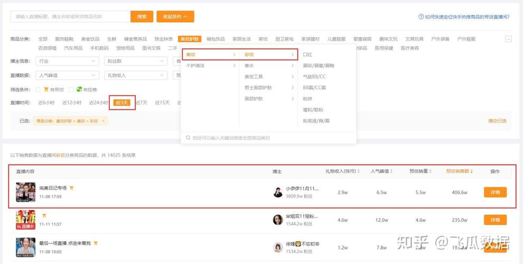Remove the selected 彩妆 filter tag
The height and width of the screenshot is (264, 523).
click(104, 121)
